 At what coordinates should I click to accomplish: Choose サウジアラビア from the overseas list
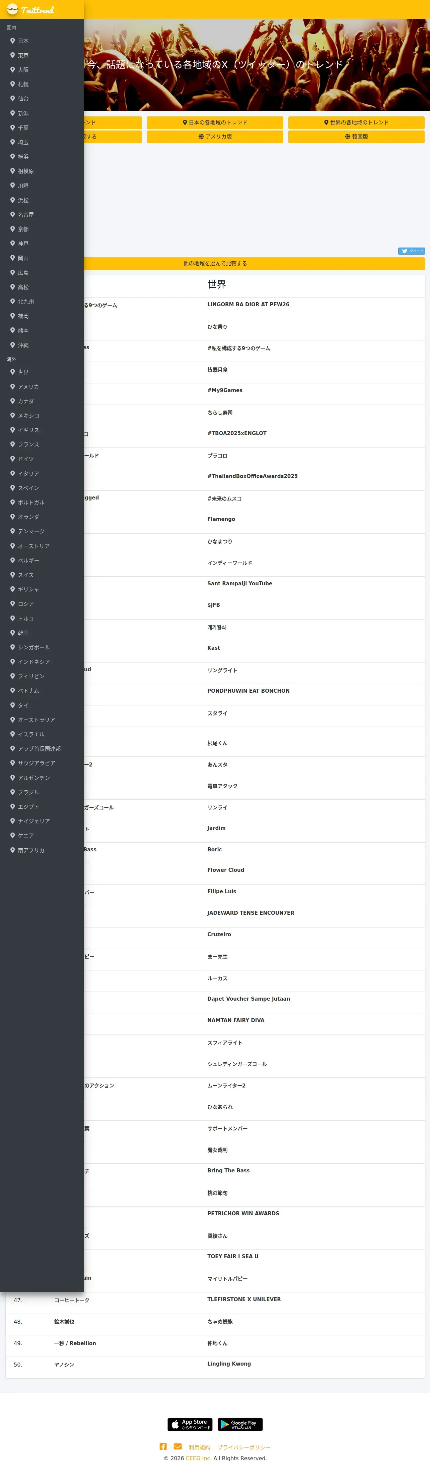pos(37,763)
